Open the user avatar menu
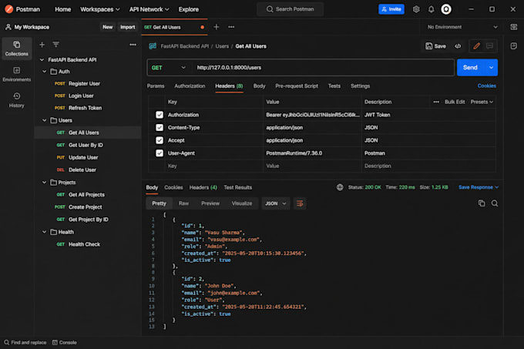Viewport: 524px width, 349px height. 446,9
